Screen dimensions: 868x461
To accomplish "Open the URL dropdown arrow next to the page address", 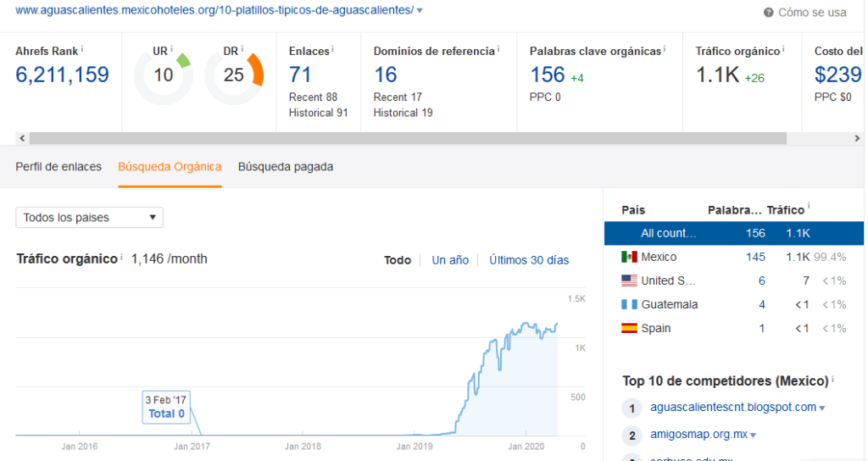I will point(420,10).
